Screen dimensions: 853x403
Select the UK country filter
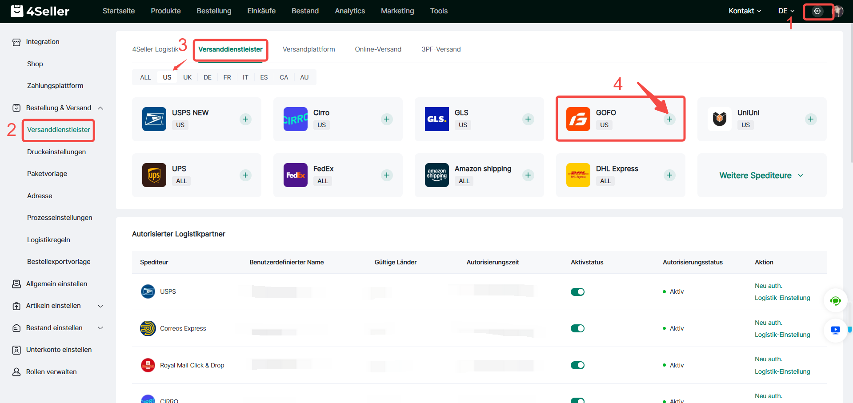[187, 77]
